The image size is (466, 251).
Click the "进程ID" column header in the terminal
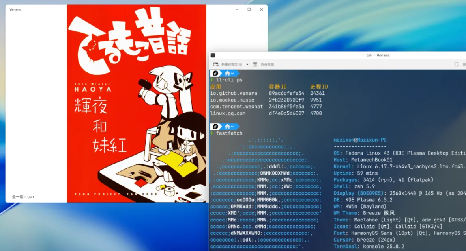coord(319,87)
